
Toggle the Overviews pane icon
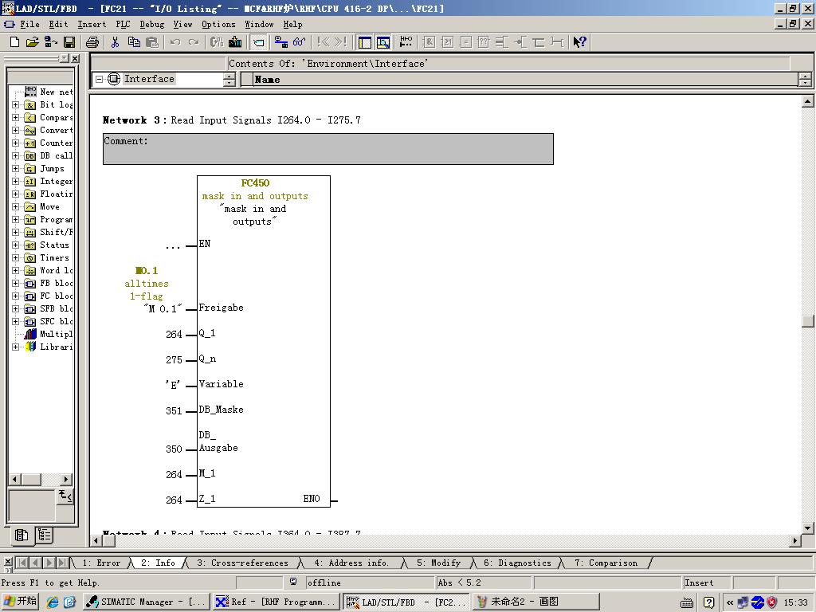tap(365, 42)
